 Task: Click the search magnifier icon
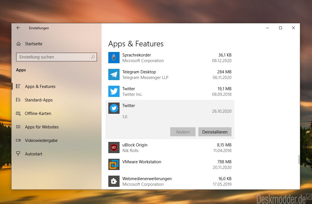[x=93, y=57]
